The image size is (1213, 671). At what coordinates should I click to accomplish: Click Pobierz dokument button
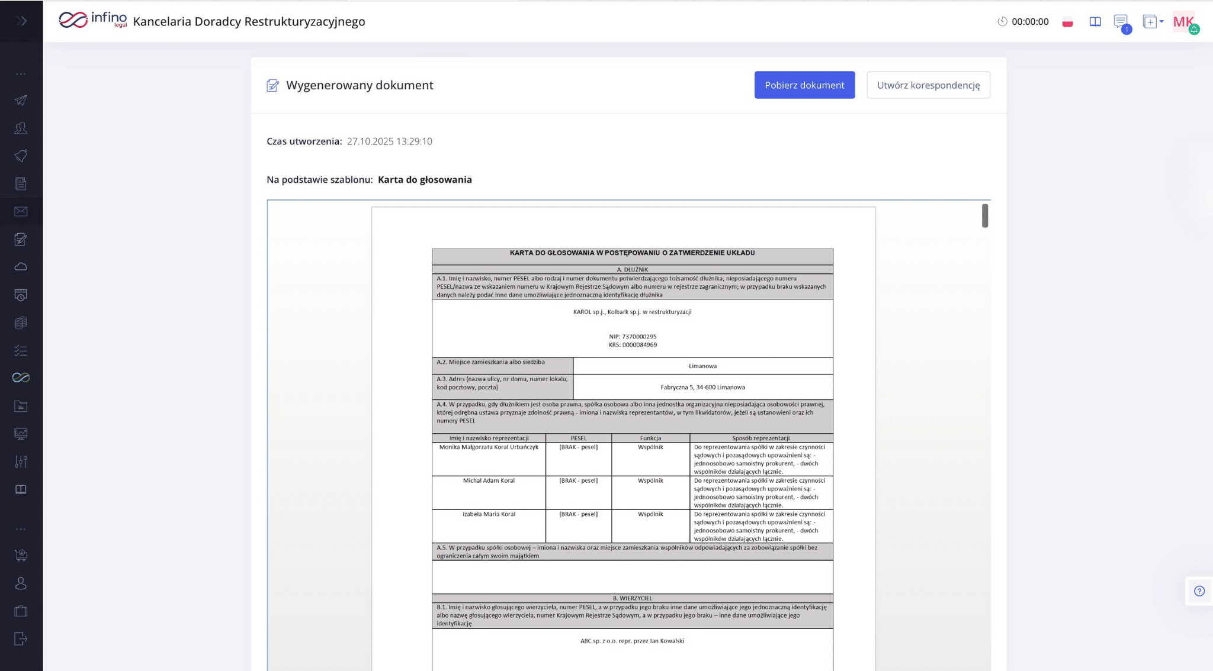point(804,85)
